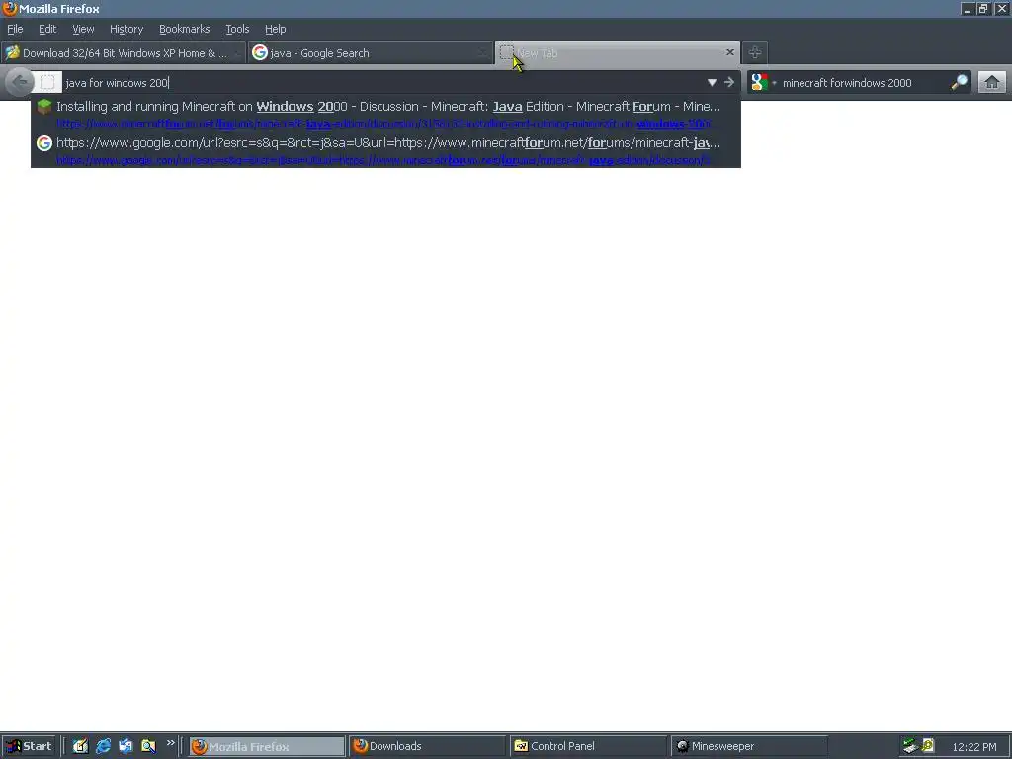
Task: Open the File menu
Action: click(x=15, y=29)
